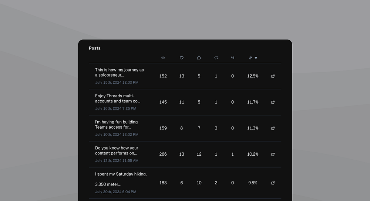The height and width of the screenshot is (201, 370).
Task: Click the quotes column header icon
Action: [x=233, y=58]
